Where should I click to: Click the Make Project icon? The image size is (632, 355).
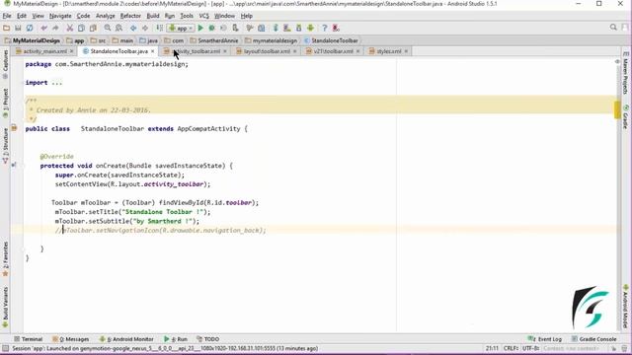pyautogui.click(x=160, y=28)
